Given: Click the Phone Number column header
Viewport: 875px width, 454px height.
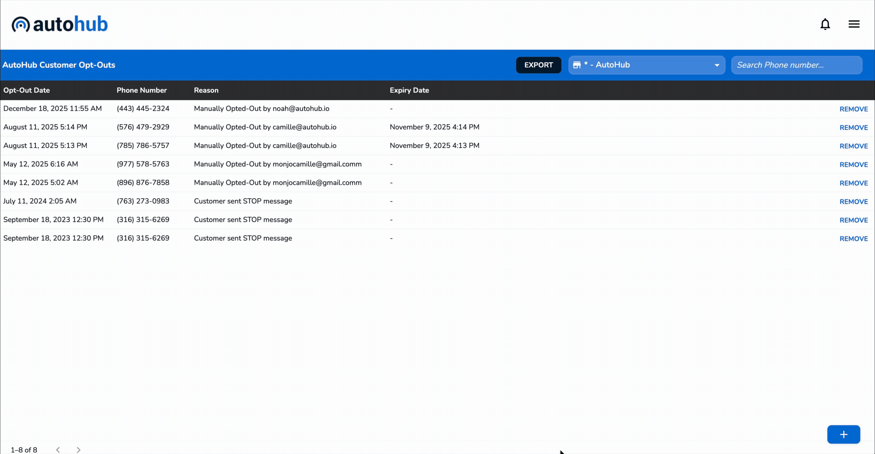Looking at the screenshot, I should tap(142, 90).
